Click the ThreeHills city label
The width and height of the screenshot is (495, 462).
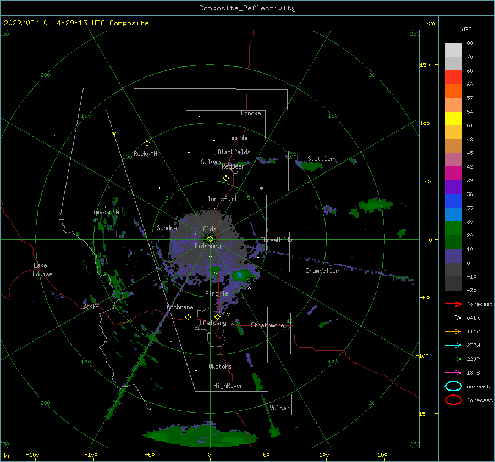point(277,240)
